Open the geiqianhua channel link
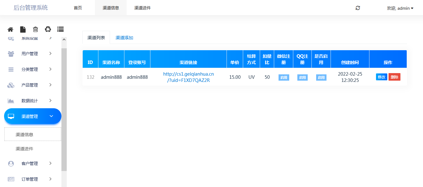This screenshot has width=423, height=187. (188, 77)
